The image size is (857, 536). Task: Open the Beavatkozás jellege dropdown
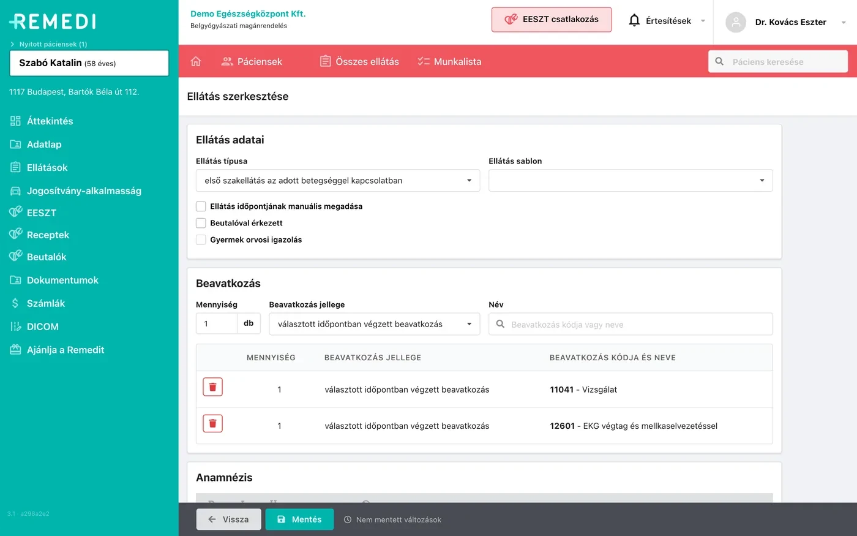(375, 324)
